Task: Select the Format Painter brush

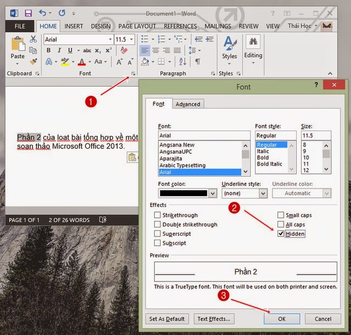Action: tap(33, 61)
